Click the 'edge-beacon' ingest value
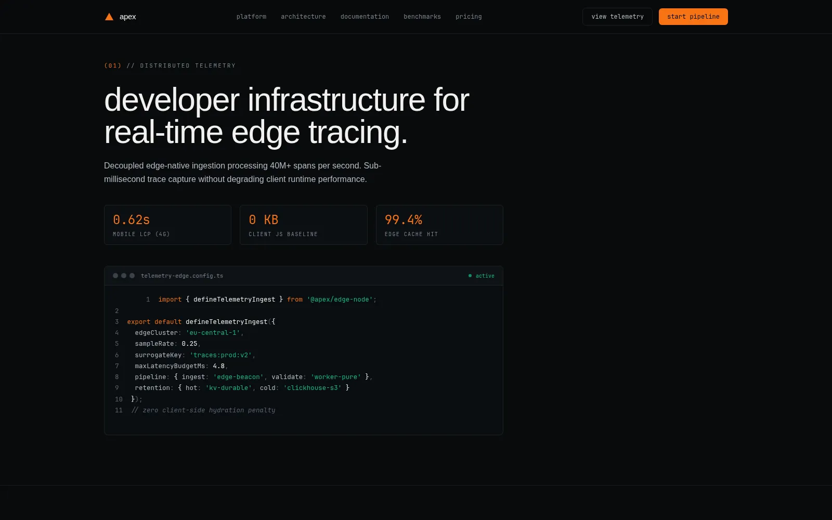Image resolution: width=832 pixels, height=520 pixels. point(239,377)
